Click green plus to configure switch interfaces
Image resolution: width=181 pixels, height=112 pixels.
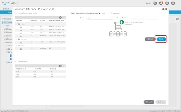122,22
